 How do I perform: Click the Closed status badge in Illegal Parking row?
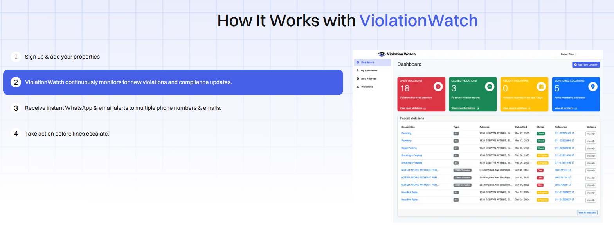click(x=540, y=148)
